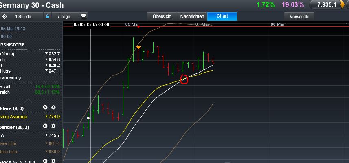
Task: Click the range value 88,5 / 1,12%
Action: pos(47,92)
